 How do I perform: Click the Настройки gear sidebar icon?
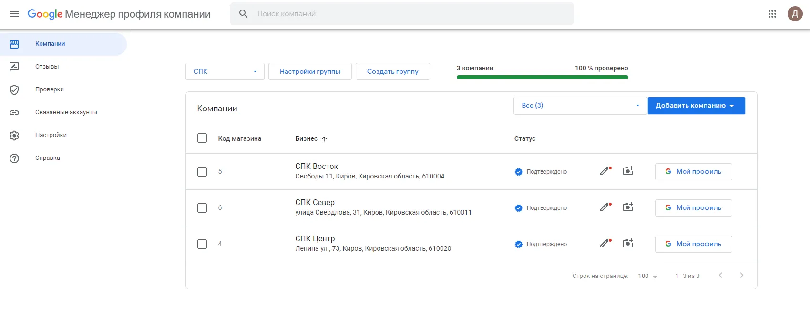[14, 135]
